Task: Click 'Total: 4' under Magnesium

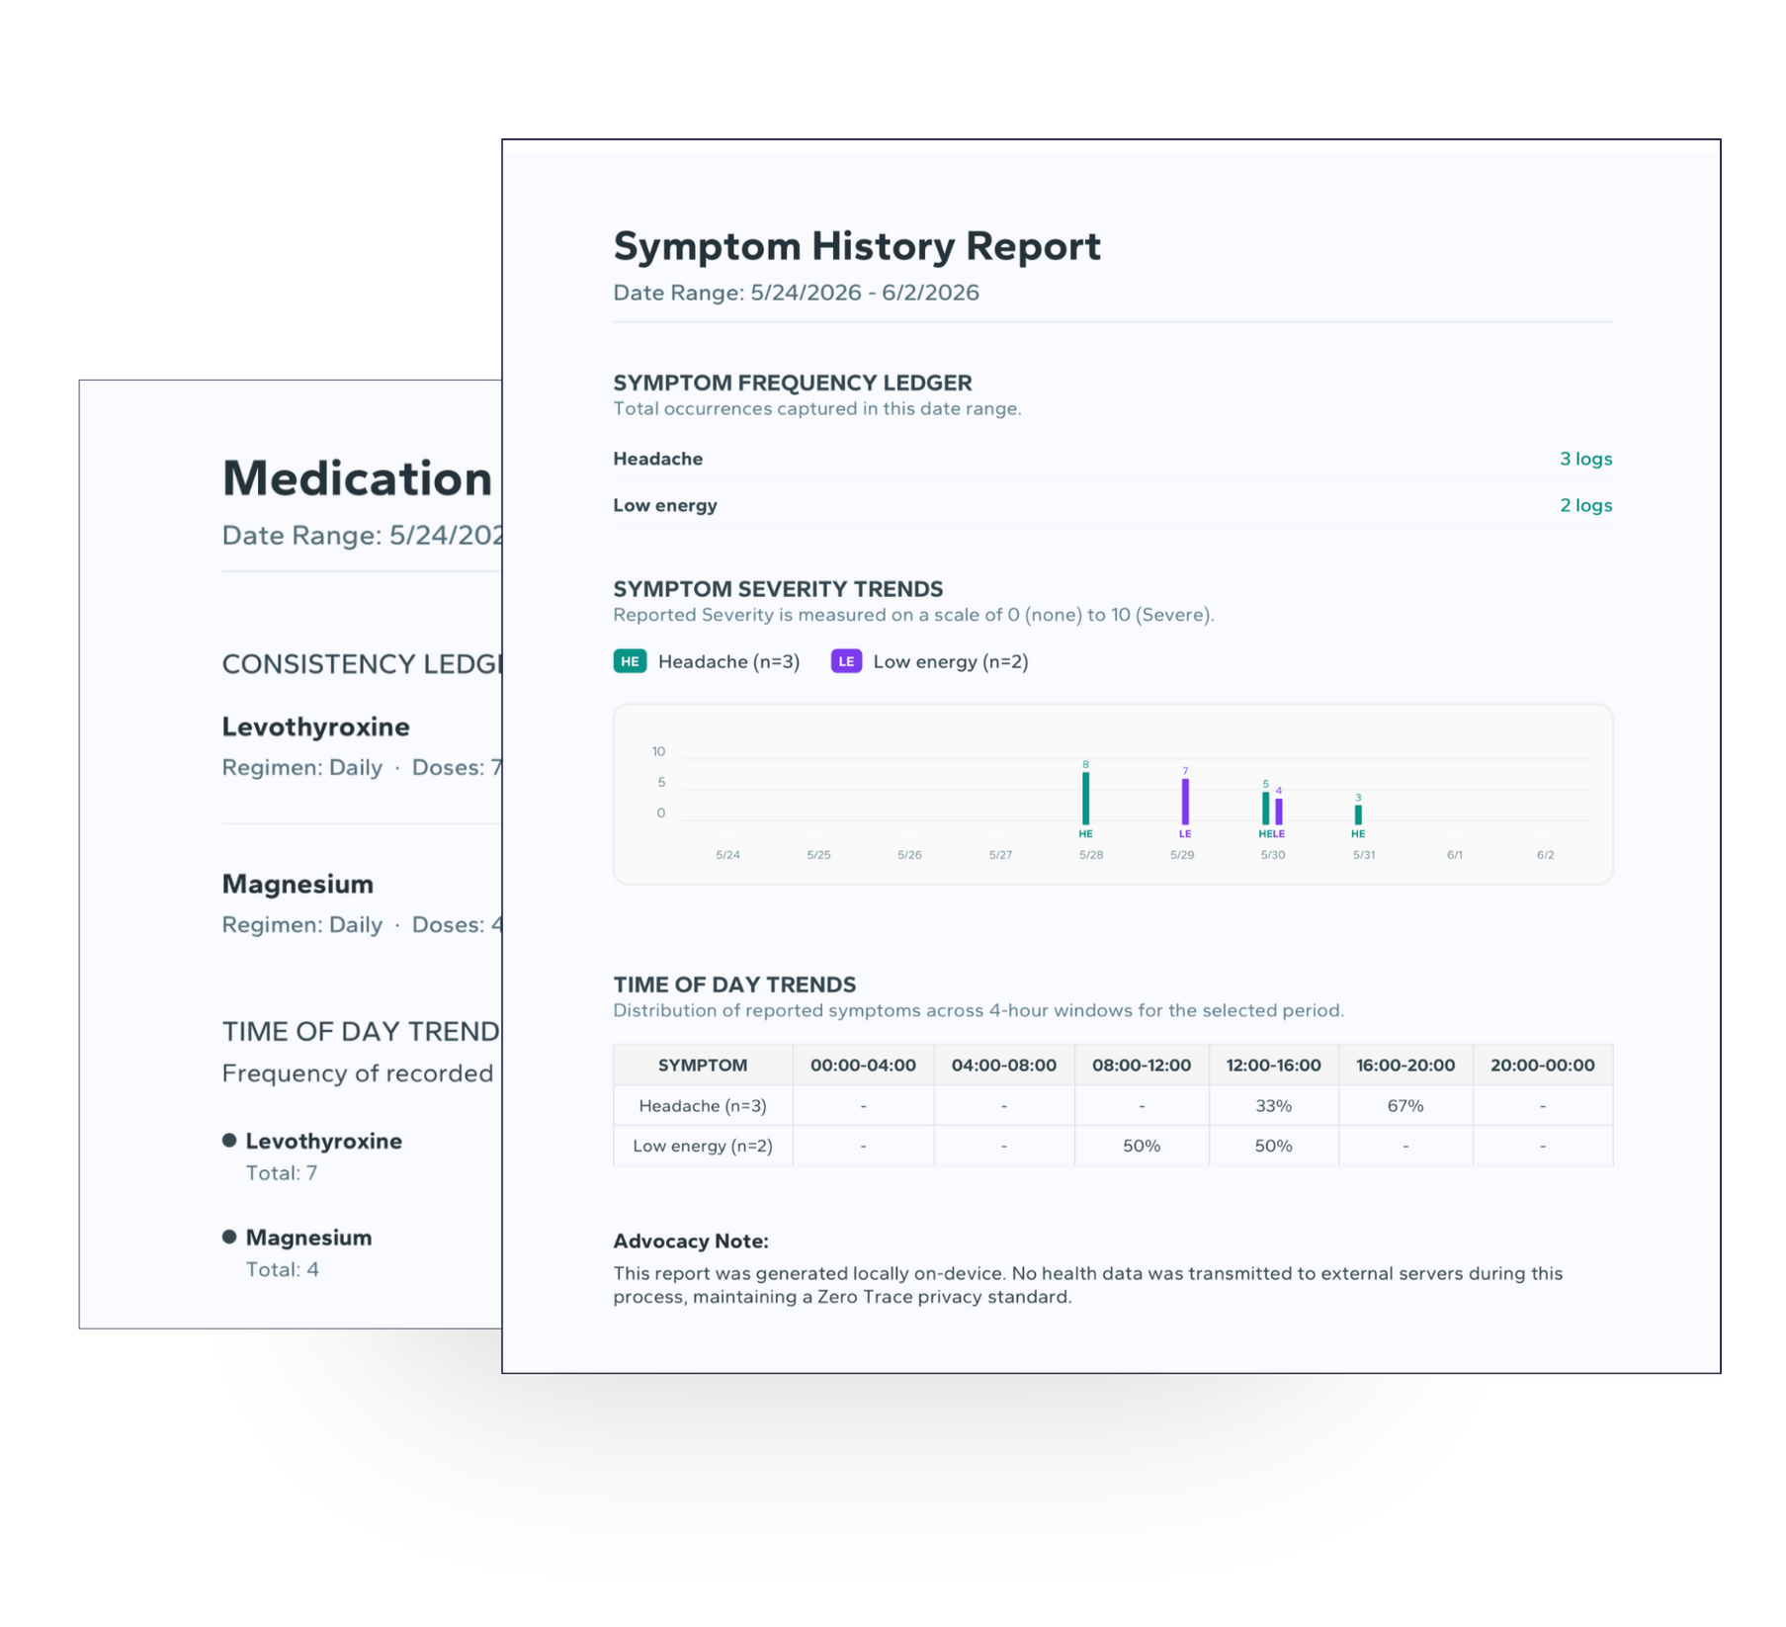Action: click(283, 1270)
